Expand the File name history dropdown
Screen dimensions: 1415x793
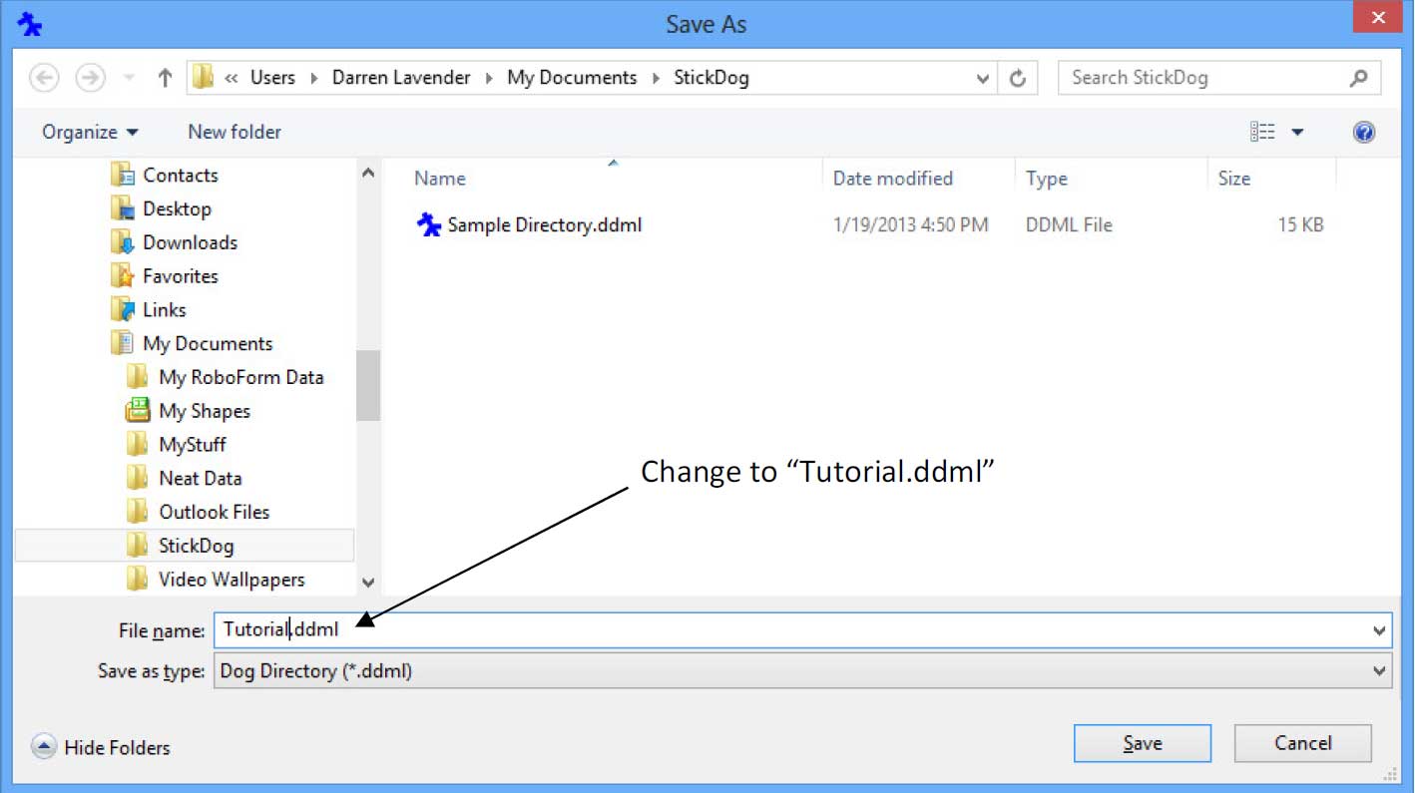1380,630
